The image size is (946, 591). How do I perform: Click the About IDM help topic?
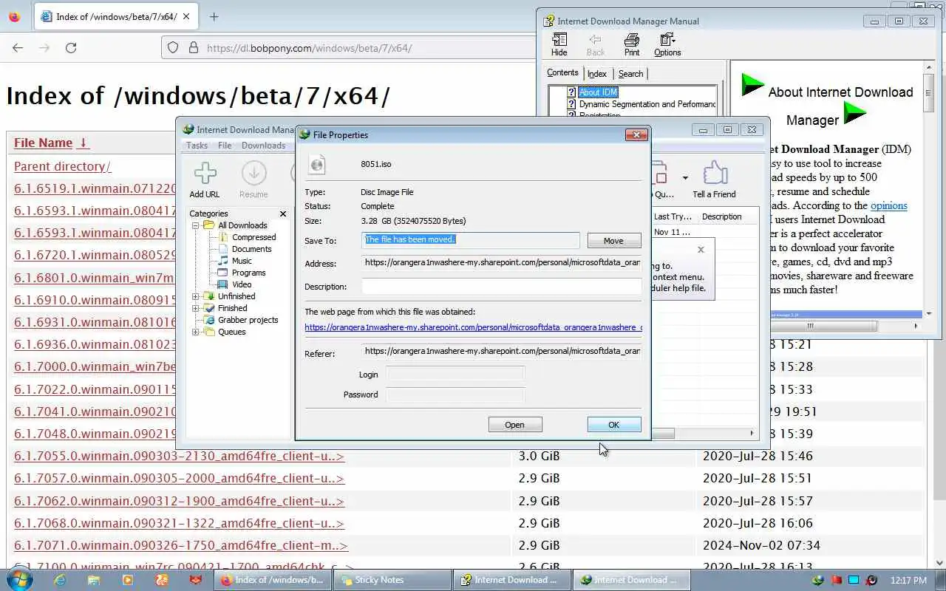pos(598,92)
